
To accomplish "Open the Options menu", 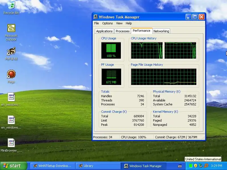I will click(108, 23).
